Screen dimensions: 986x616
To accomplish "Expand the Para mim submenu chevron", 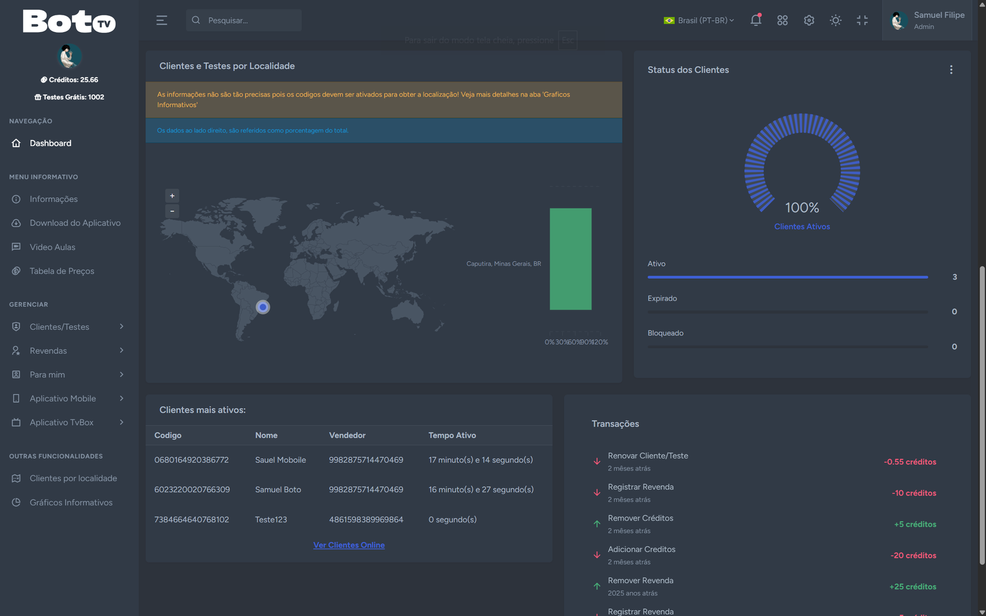I will [121, 375].
